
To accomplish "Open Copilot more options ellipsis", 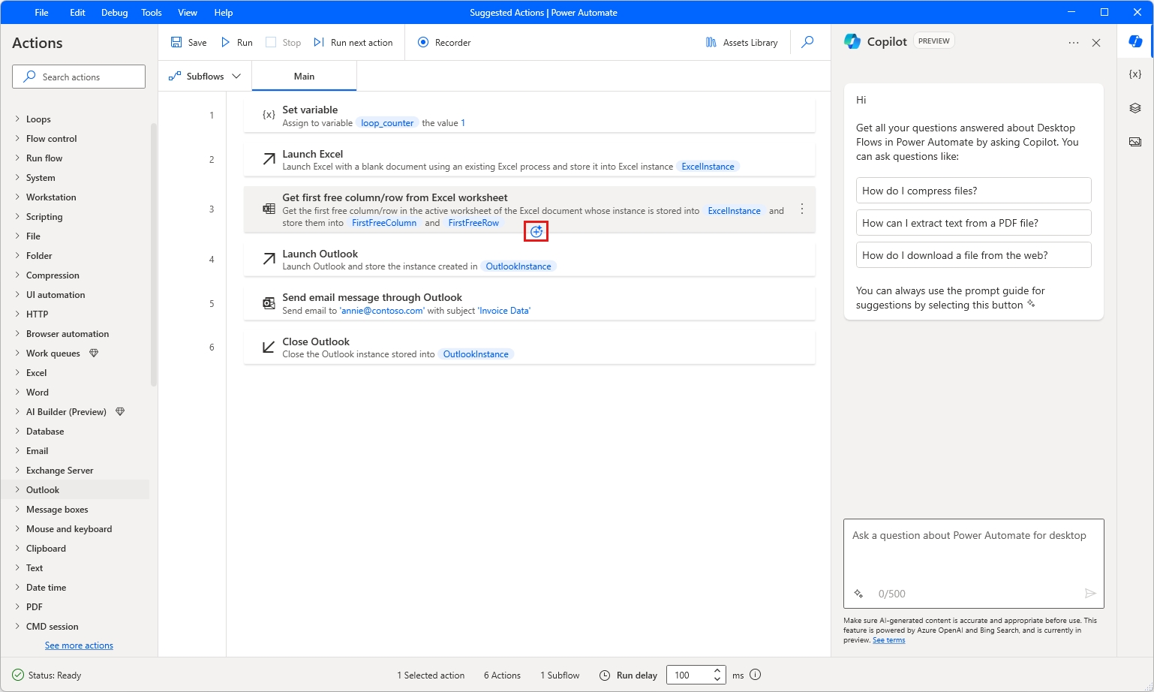I will pyautogui.click(x=1074, y=43).
